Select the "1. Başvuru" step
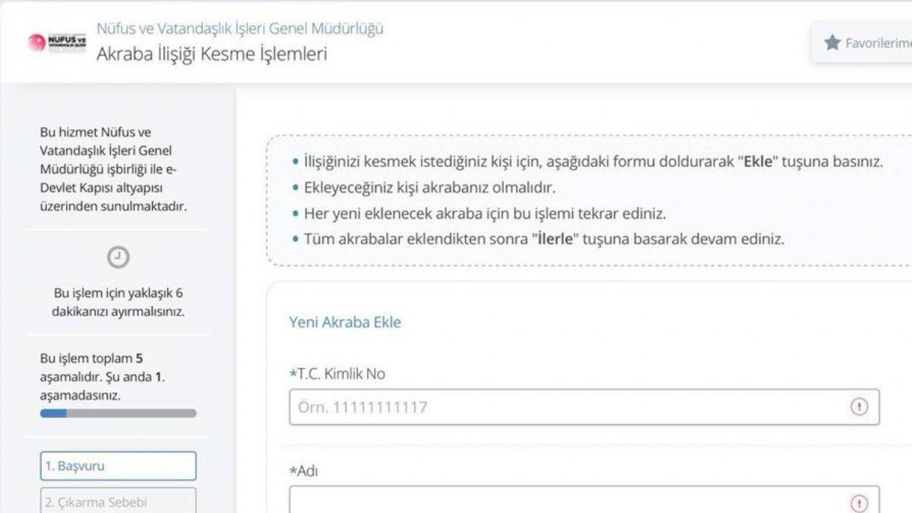 point(118,466)
